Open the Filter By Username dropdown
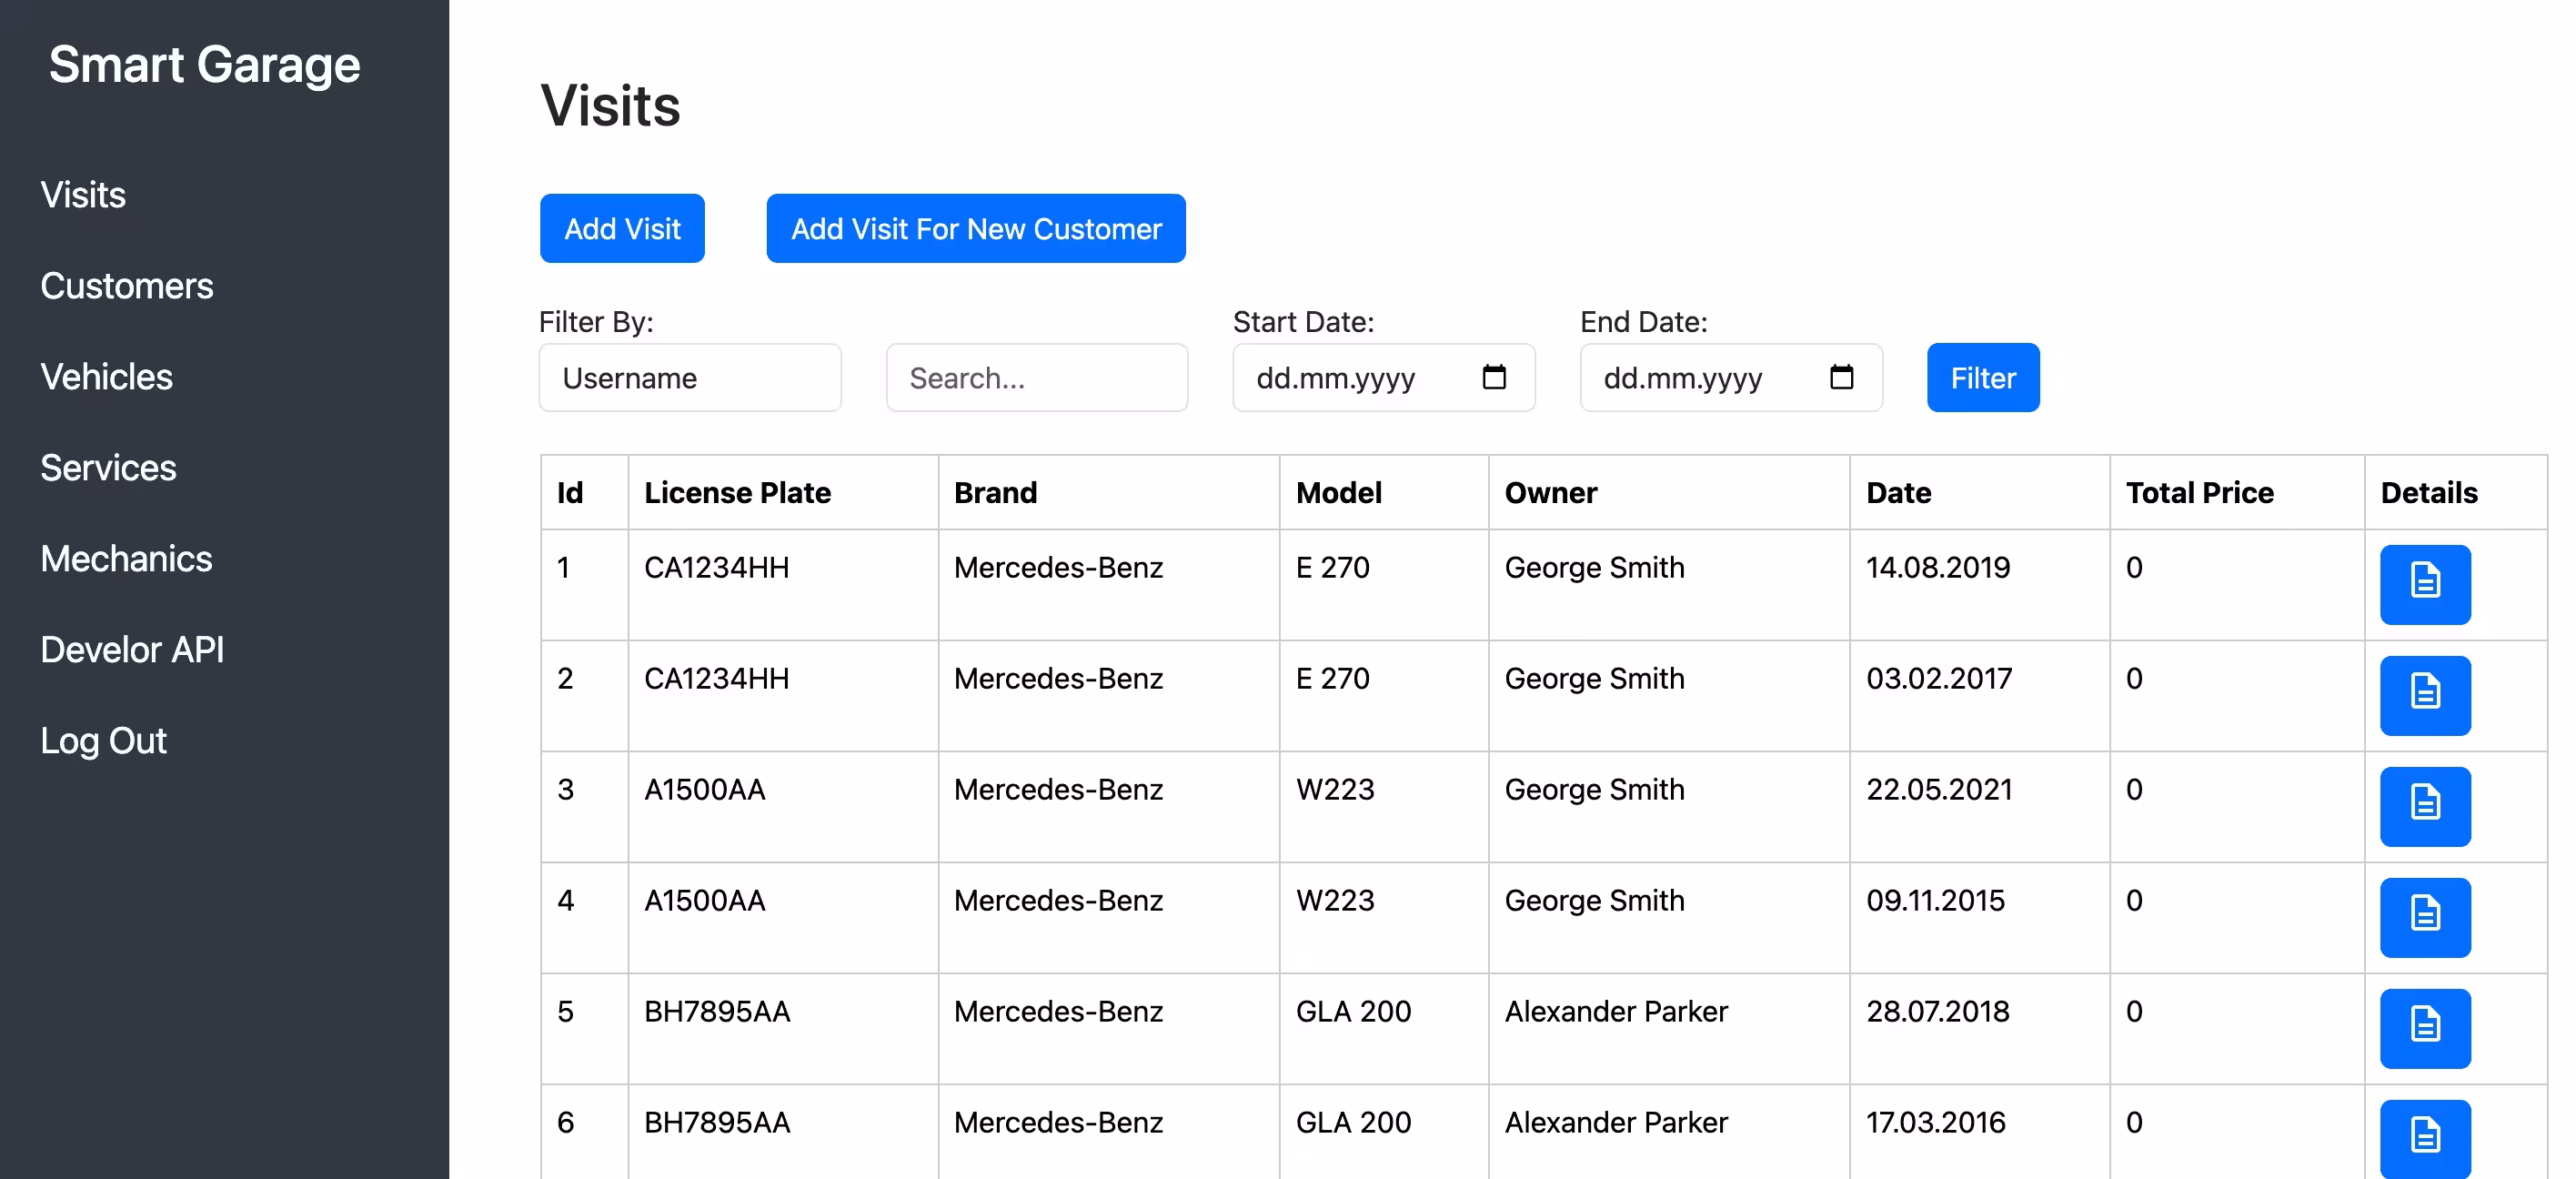The width and height of the screenshot is (2576, 1179). (690, 378)
